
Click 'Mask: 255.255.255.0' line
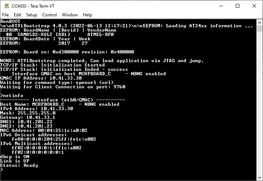tap(28, 113)
